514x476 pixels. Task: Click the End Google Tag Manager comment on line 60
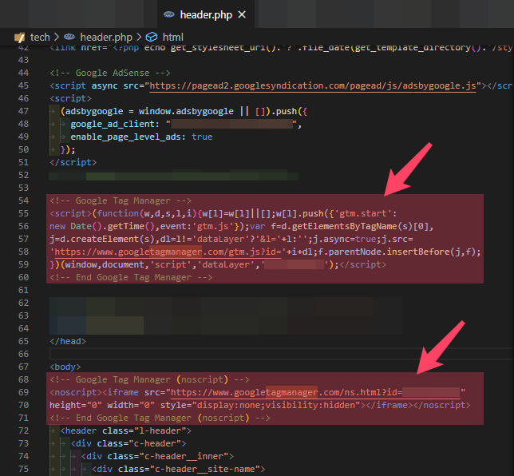[131, 277]
